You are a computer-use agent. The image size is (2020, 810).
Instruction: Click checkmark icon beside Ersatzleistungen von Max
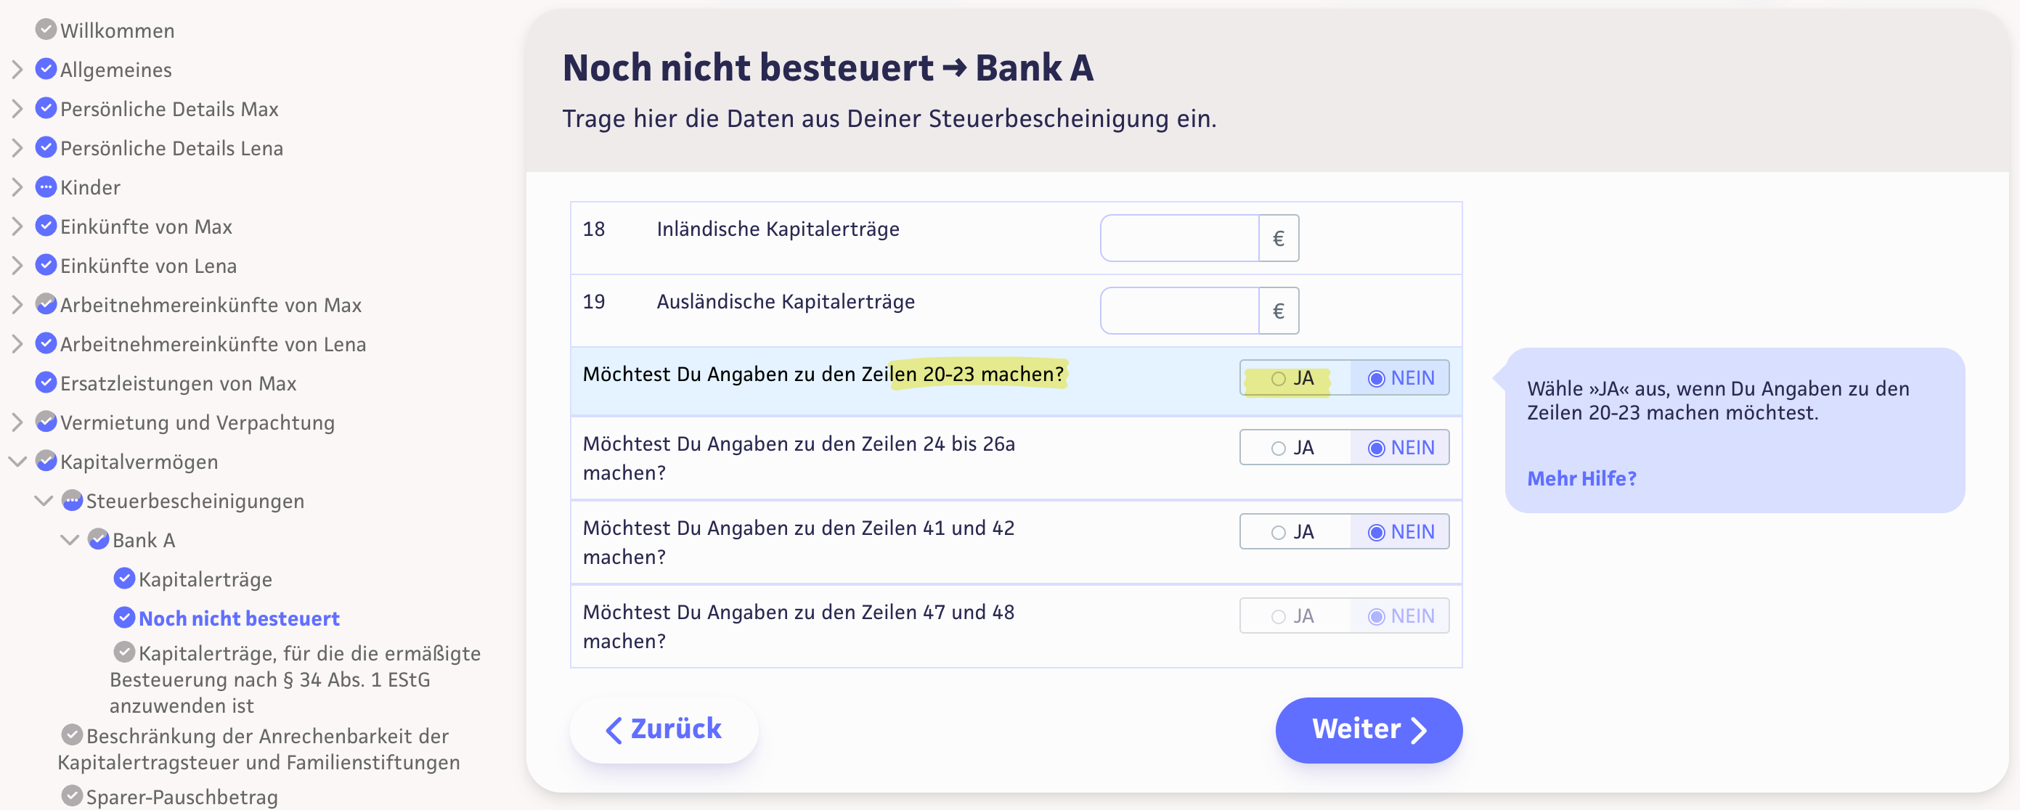coord(46,382)
